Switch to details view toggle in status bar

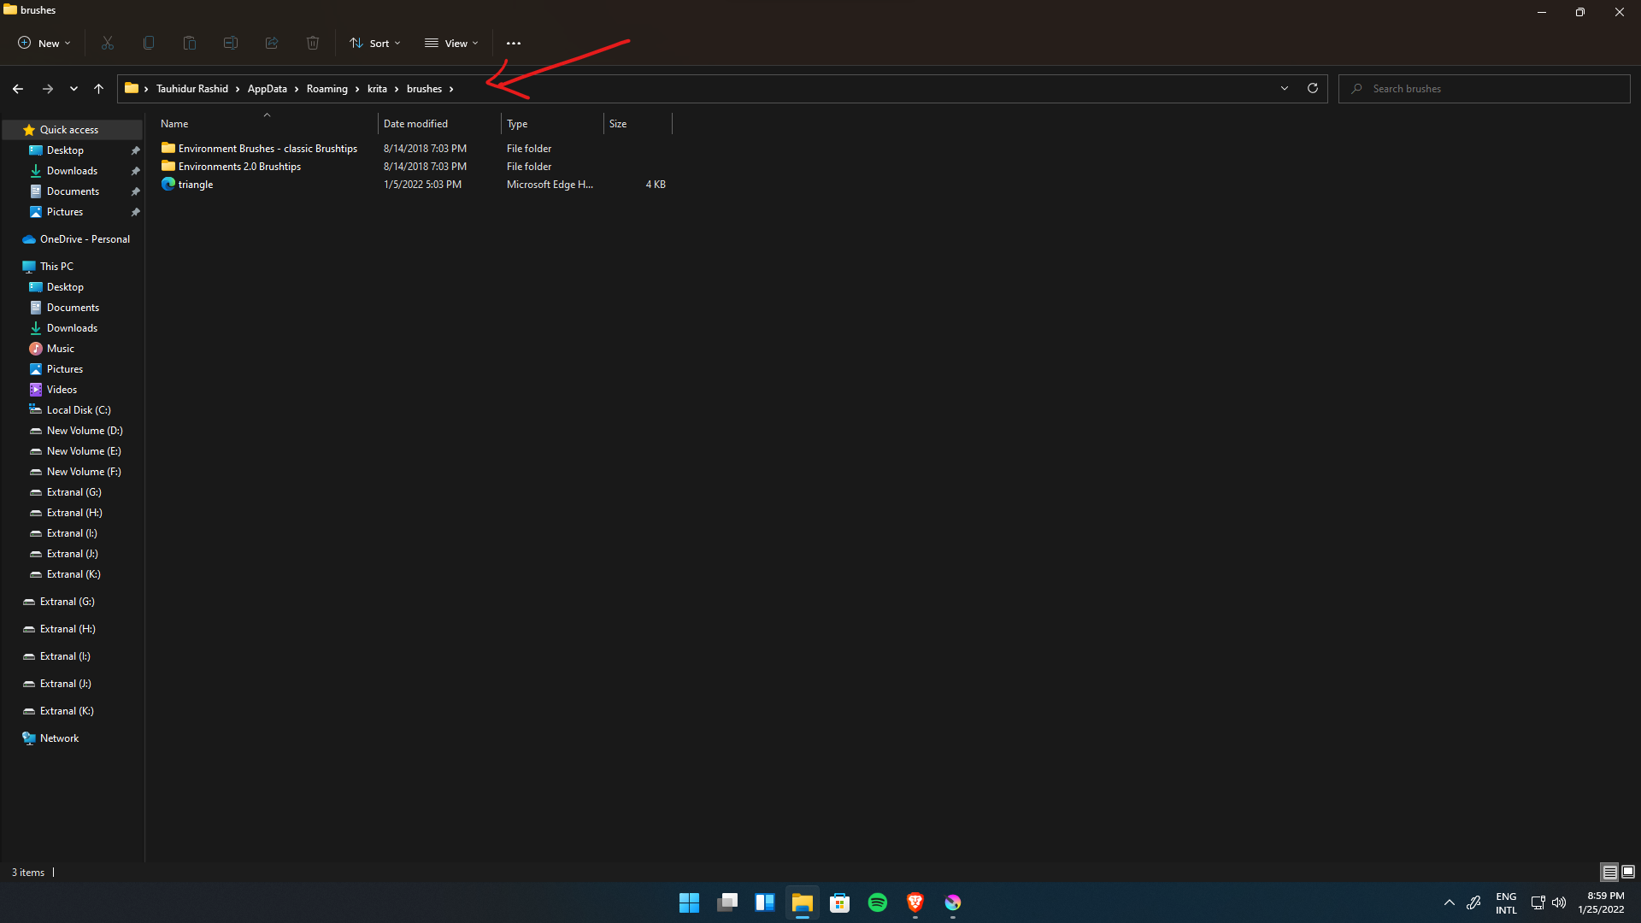coord(1609,872)
